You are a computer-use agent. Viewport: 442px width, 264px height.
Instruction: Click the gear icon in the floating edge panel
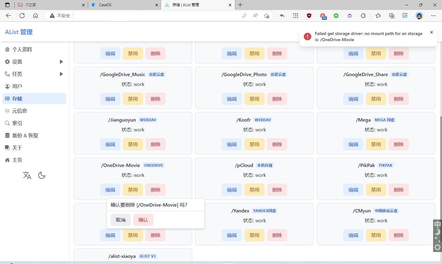point(437,247)
